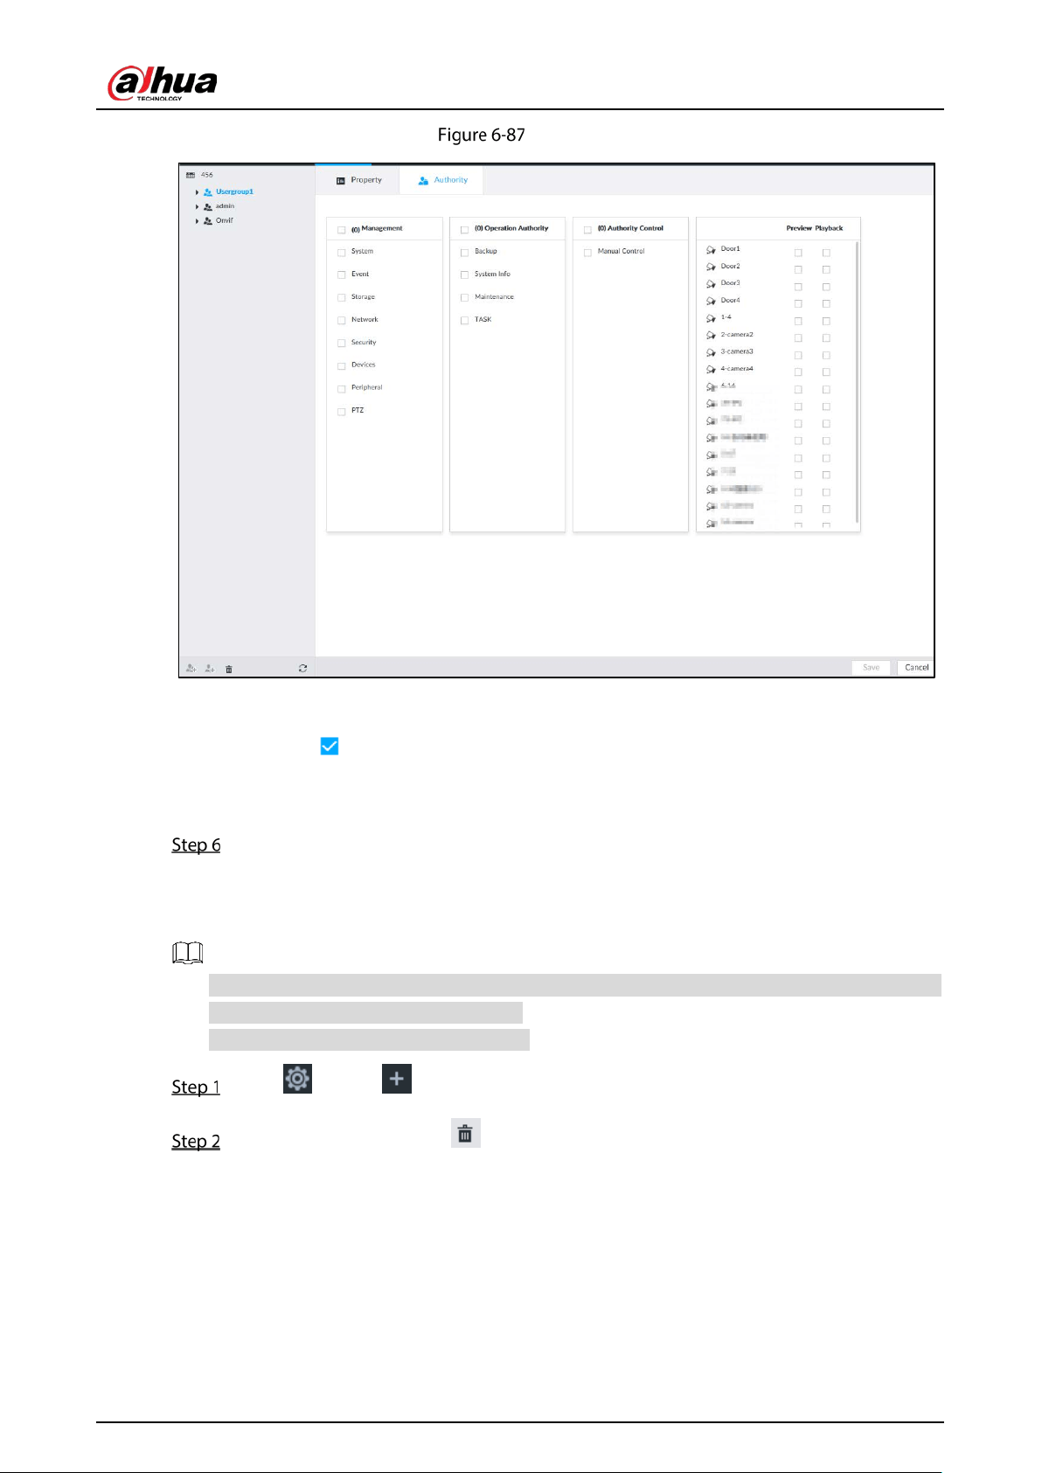The height and width of the screenshot is (1473, 1042).
Task: Enable Playback checkbox for 4-camera4
Action: coord(826,372)
